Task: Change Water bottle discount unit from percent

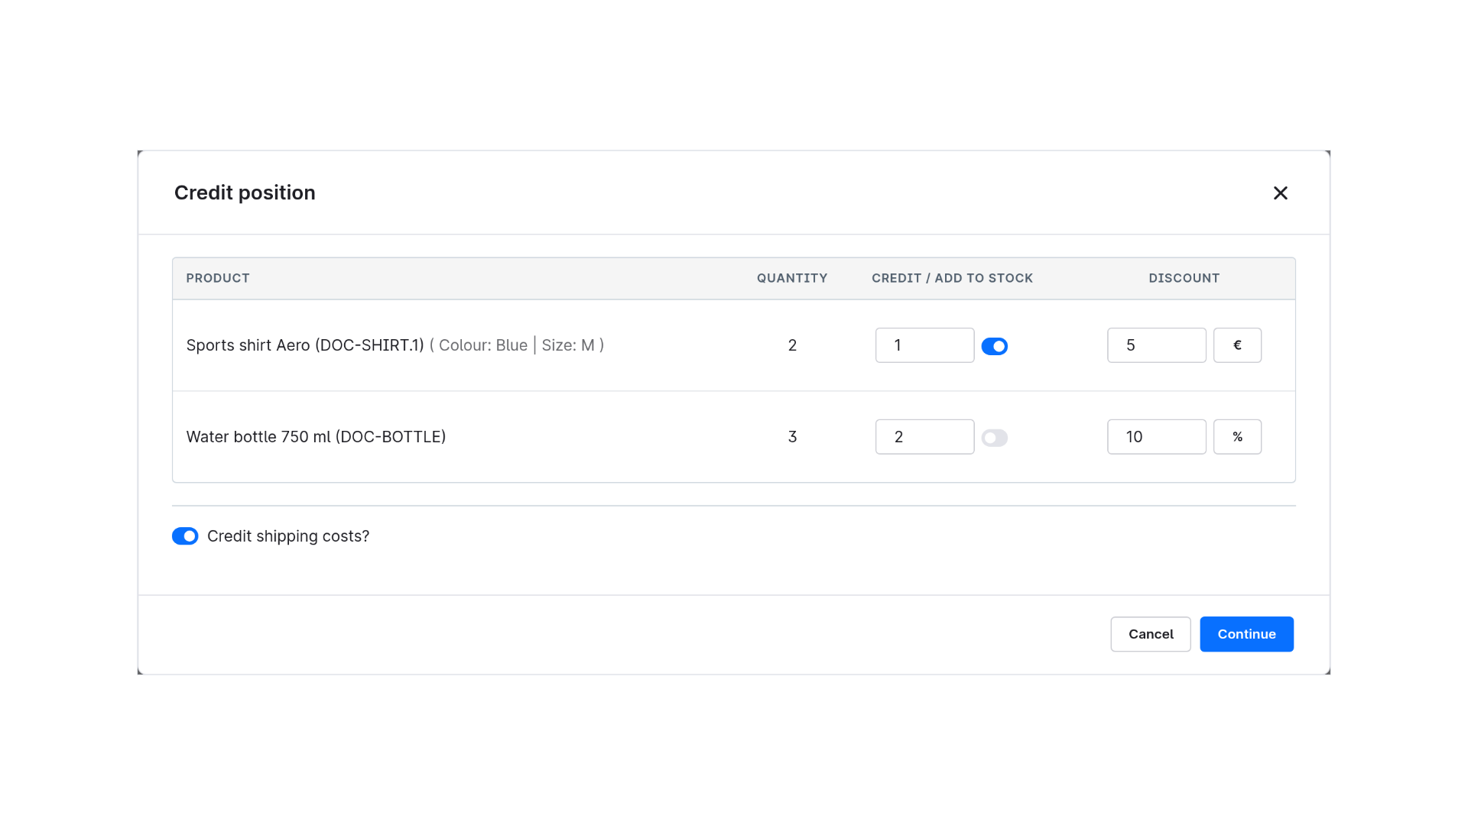Action: click(1237, 437)
